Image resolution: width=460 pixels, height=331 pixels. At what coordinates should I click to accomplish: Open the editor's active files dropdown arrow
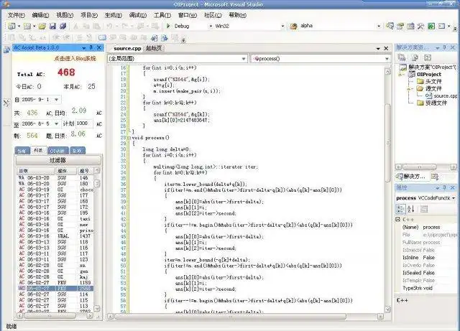pyautogui.click(x=378, y=48)
